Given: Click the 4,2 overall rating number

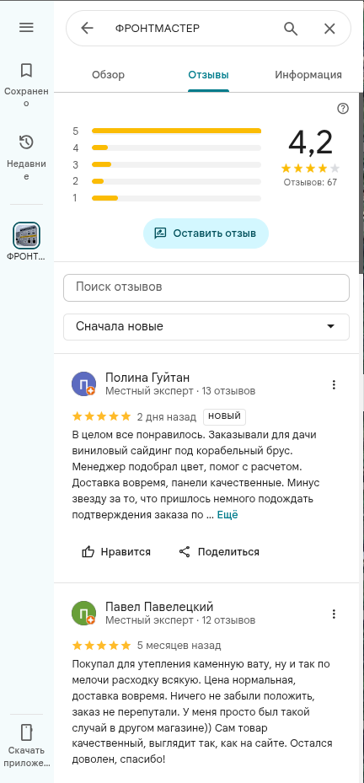Looking at the screenshot, I should pyautogui.click(x=310, y=142).
